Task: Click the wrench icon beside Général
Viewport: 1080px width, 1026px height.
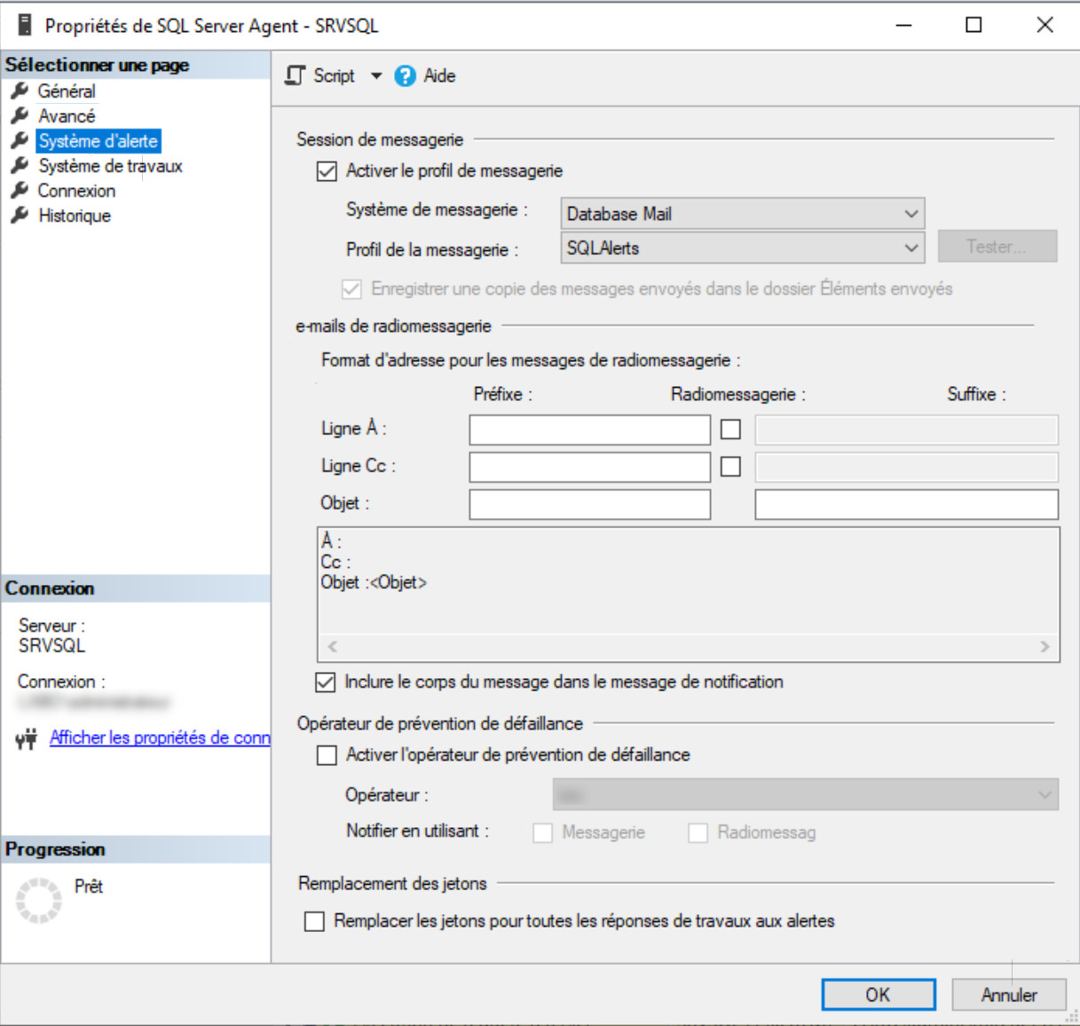Action: [20, 91]
